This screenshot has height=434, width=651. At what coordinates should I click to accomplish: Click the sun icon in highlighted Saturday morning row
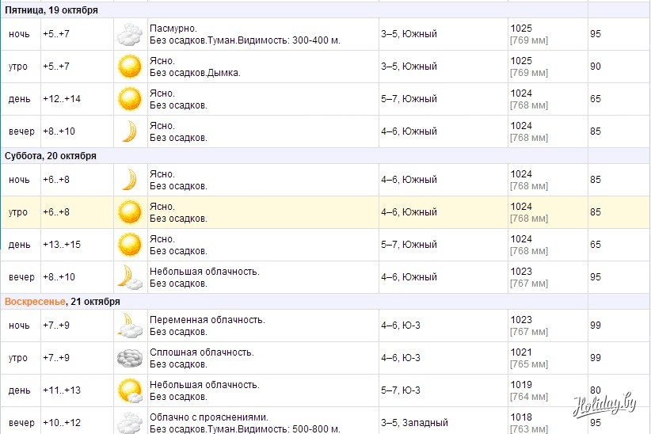129,212
